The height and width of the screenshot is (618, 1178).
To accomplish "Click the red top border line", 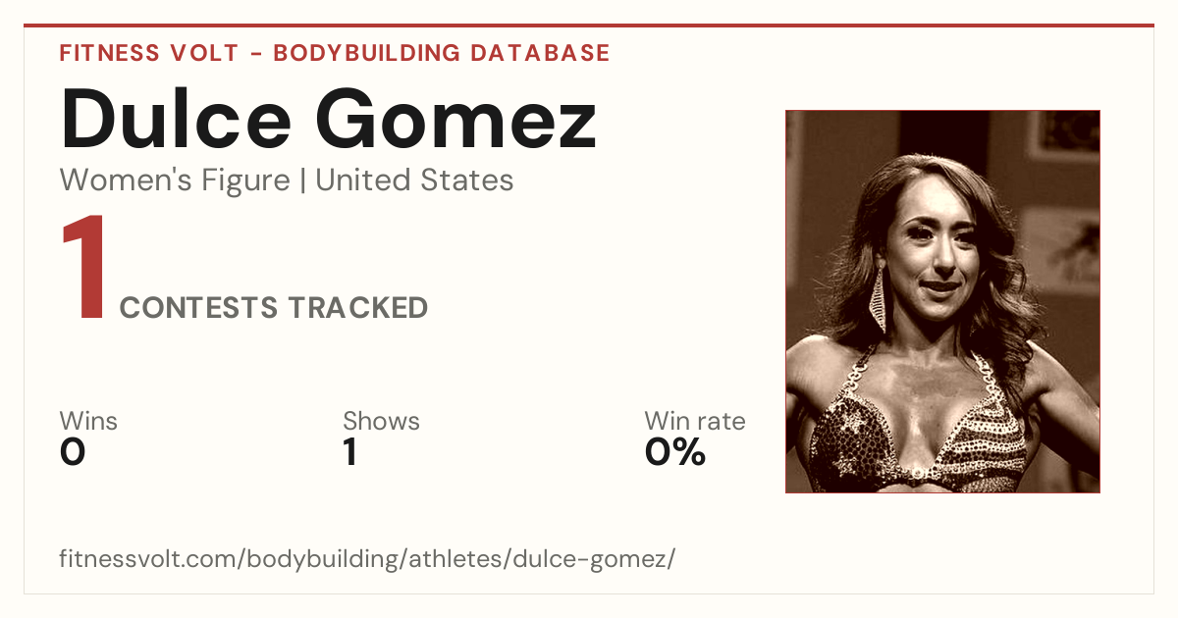I will click(x=589, y=26).
